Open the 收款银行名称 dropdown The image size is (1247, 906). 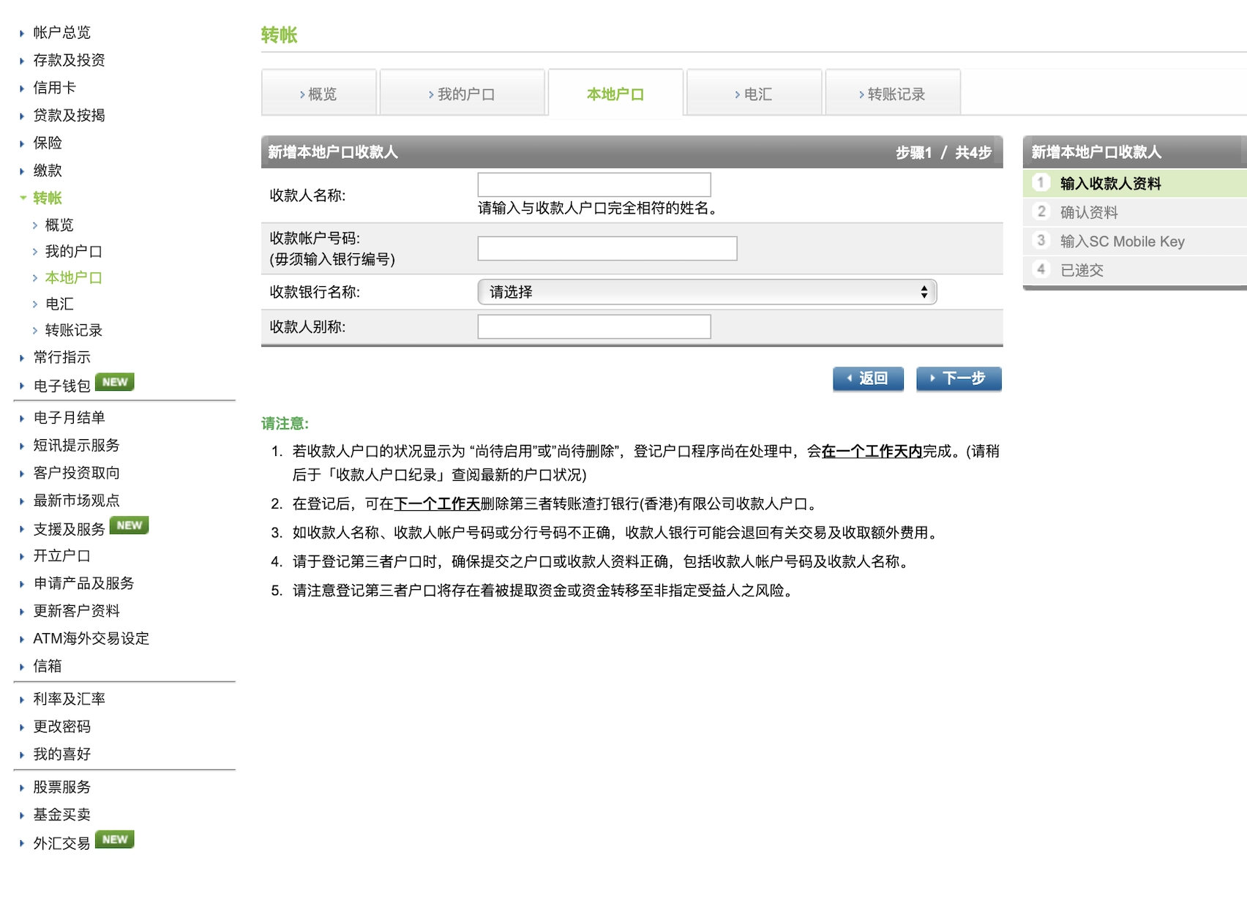[706, 292]
